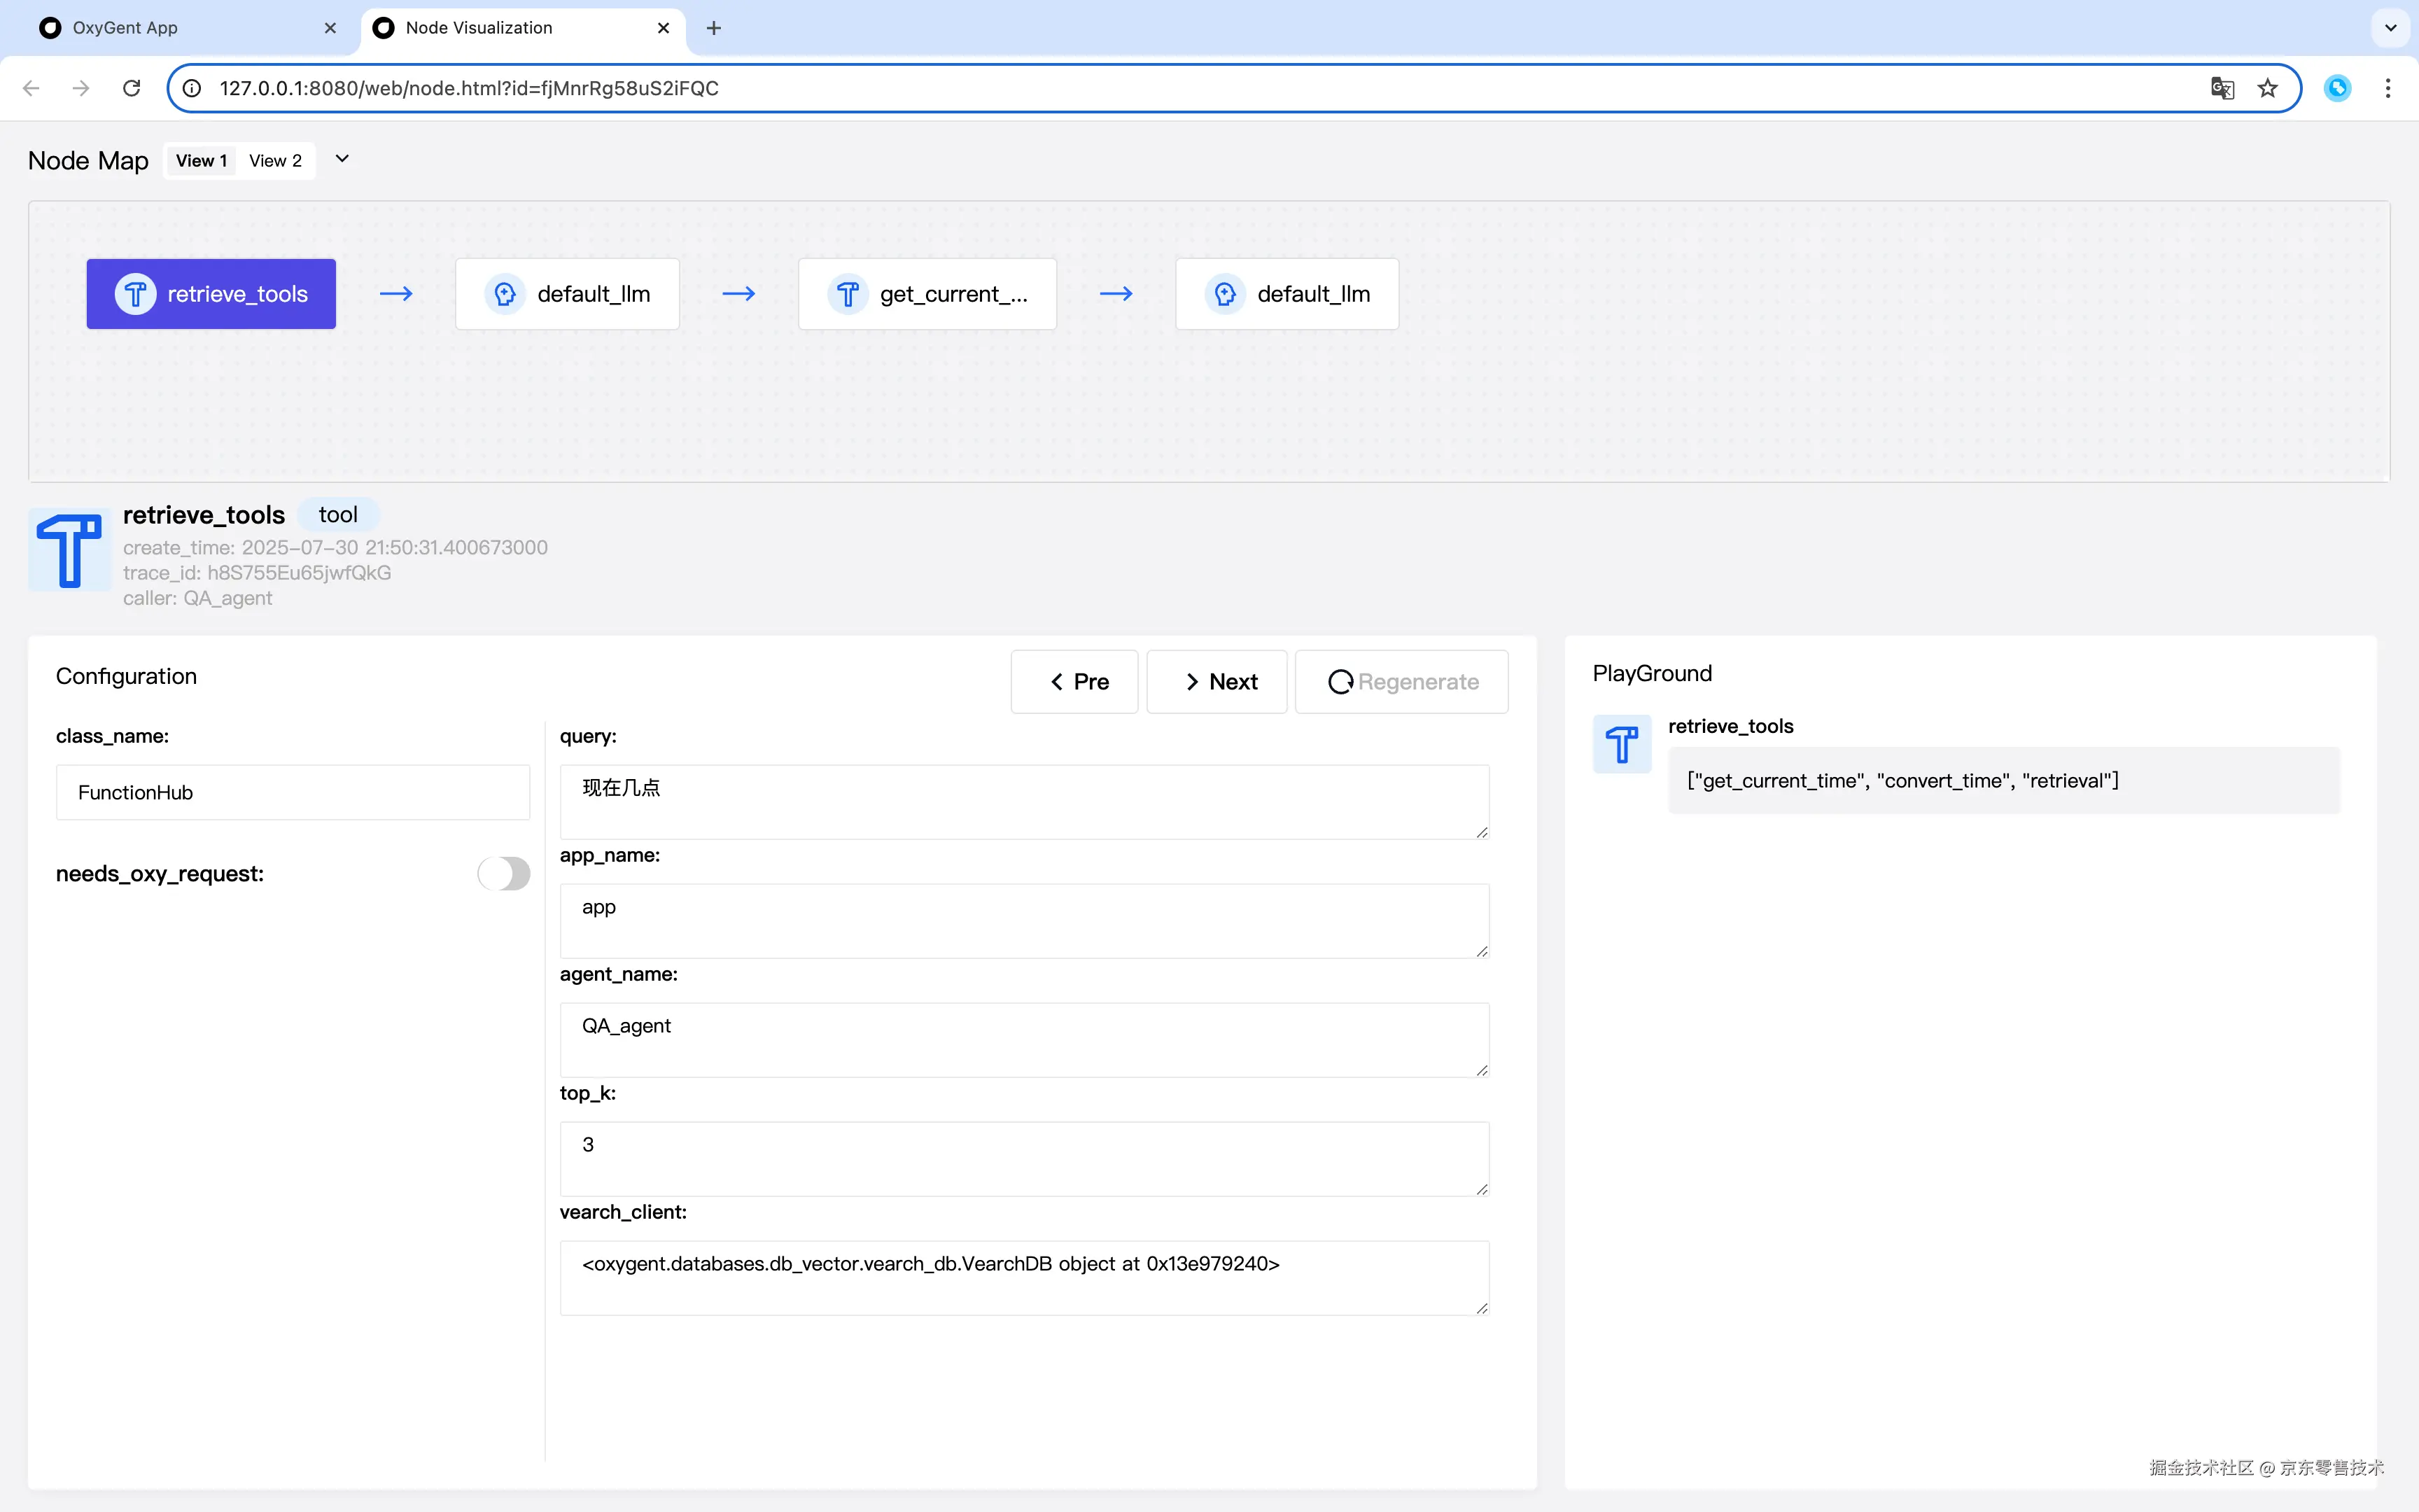Expand the Node Map dropdown chevron

(342, 159)
